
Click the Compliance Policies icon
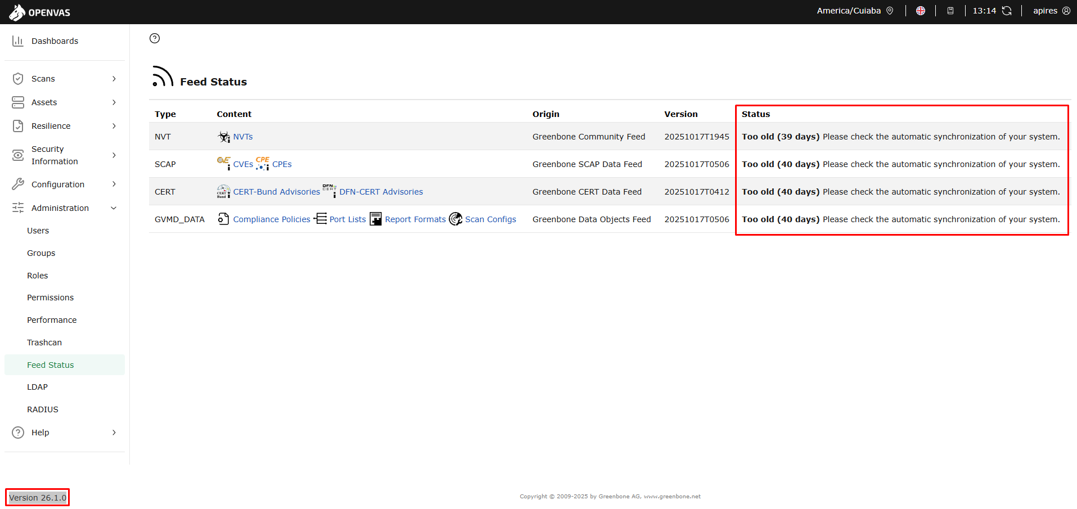[x=223, y=219]
